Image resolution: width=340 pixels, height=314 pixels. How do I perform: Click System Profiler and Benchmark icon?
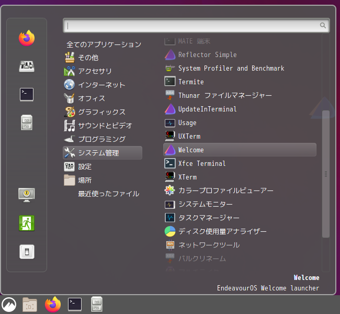170,69
